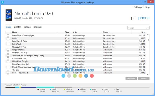Click the apps legend swatch
The width and height of the screenshot is (155, 96).
pos(91,89)
